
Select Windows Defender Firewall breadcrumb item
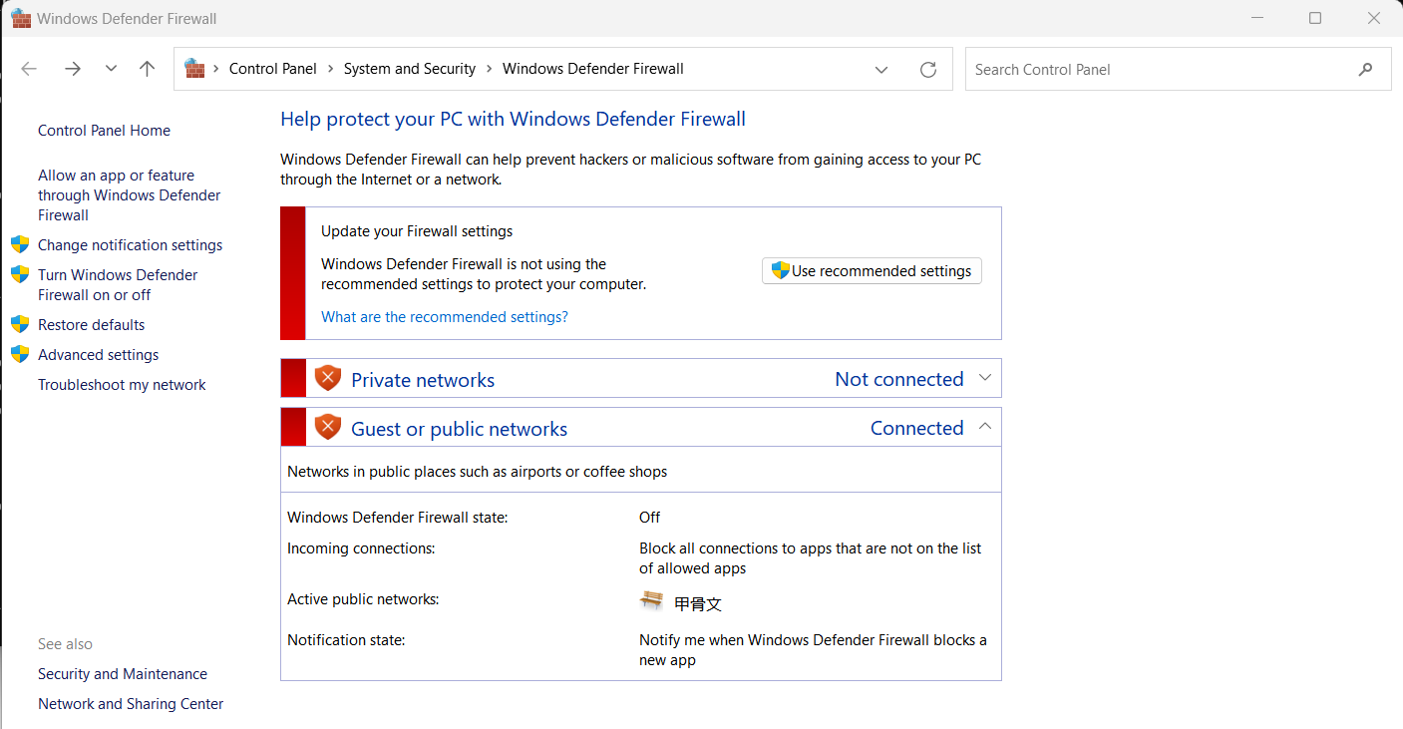593,69
